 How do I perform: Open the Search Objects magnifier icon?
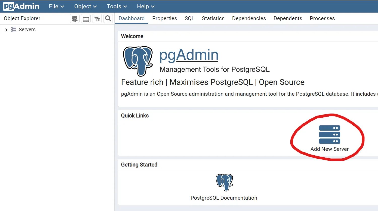click(x=108, y=18)
